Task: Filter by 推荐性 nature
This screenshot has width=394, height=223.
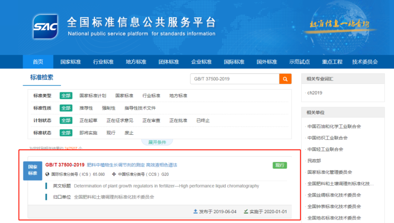Action: 86,108
